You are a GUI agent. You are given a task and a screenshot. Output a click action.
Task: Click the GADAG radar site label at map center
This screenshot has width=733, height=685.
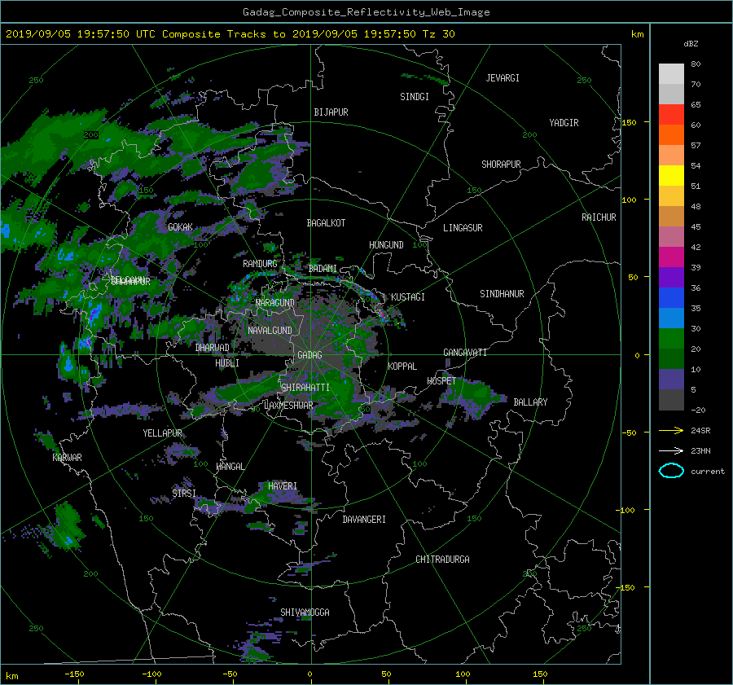click(x=310, y=355)
